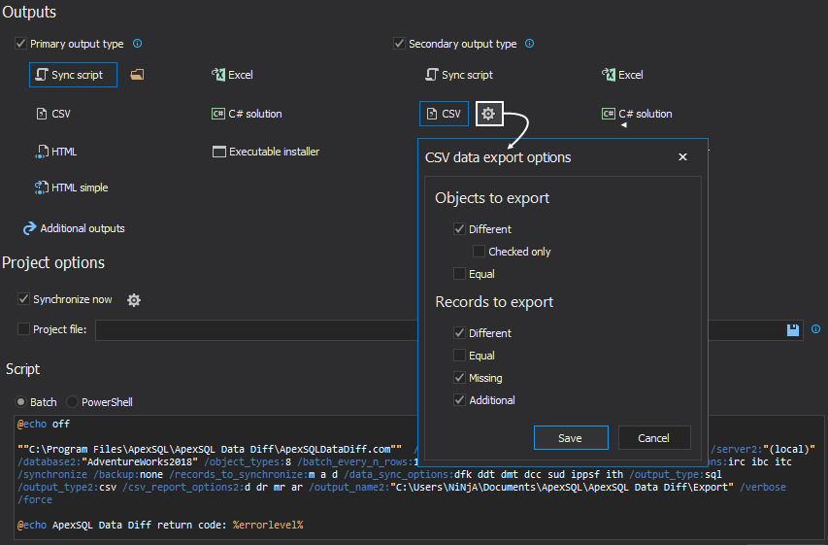Enable Equal under Objects to export

[x=459, y=273]
